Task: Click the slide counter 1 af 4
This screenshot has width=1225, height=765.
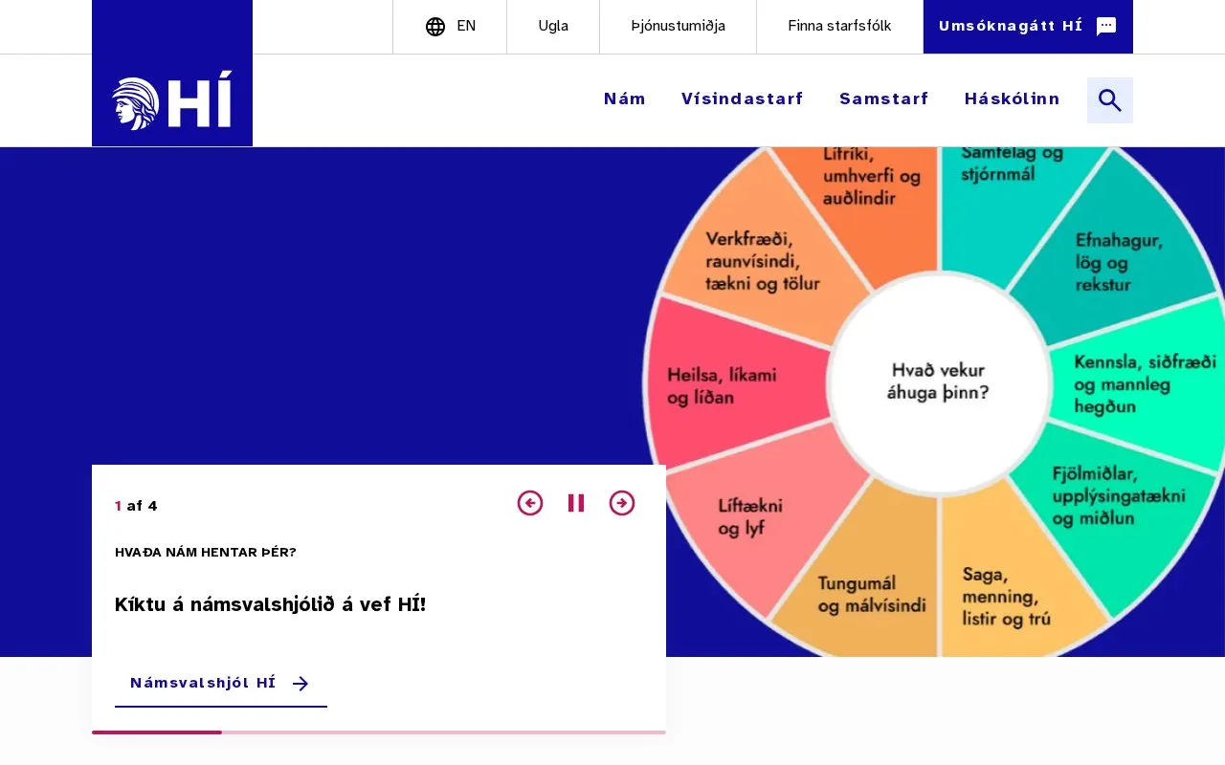Action: tap(136, 506)
